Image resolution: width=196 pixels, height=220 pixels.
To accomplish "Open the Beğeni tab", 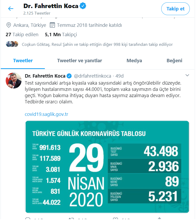I will pos(174,60).
